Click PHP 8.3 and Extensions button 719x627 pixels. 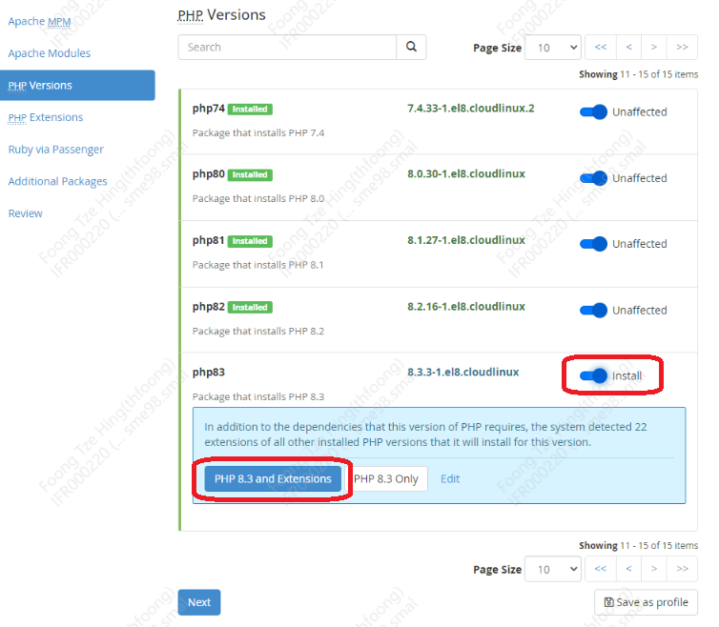(x=273, y=478)
